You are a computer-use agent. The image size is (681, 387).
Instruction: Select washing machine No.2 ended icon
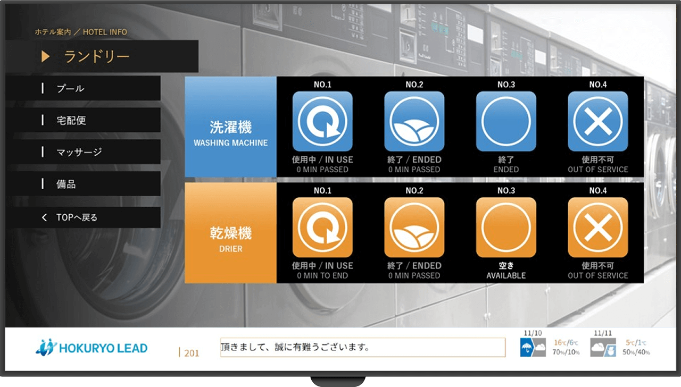414,121
